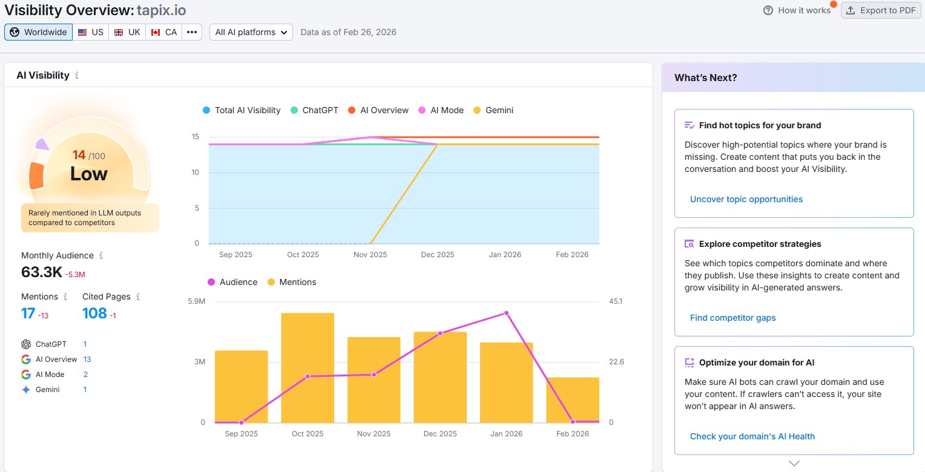Toggle AI Overview series in chart legend
This screenshot has width=925, height=472.
coord(378,110)
